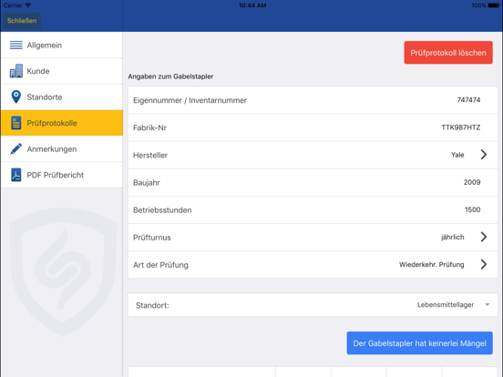Edit Betriebsstunden value 1500

(x=473, y=209)
